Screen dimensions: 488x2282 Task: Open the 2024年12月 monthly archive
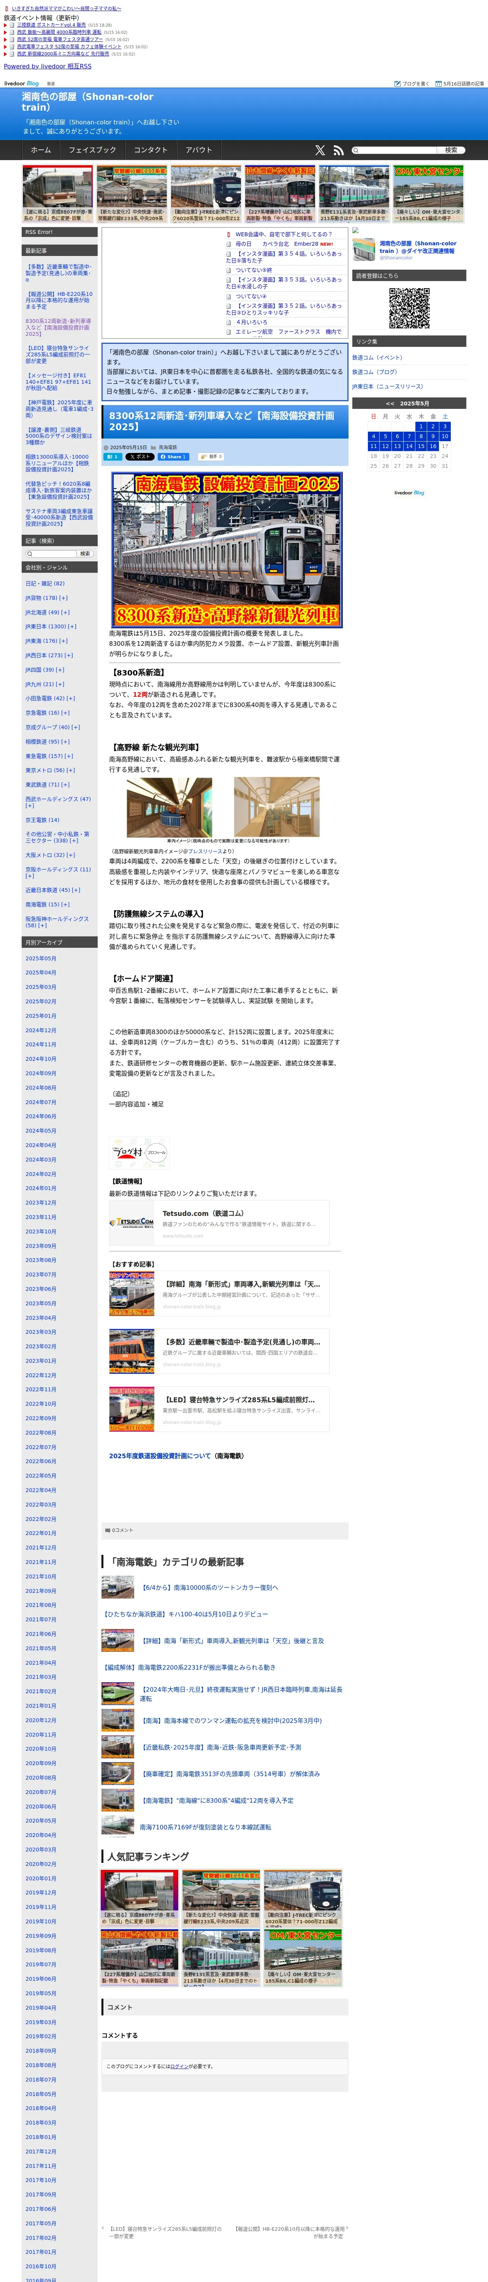[x=41, y=1030]
